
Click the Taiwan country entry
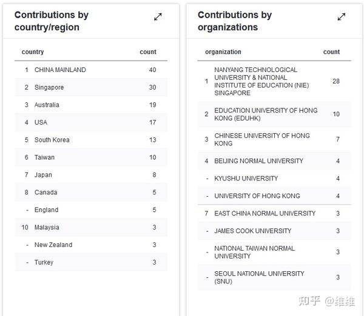(44, 157)
